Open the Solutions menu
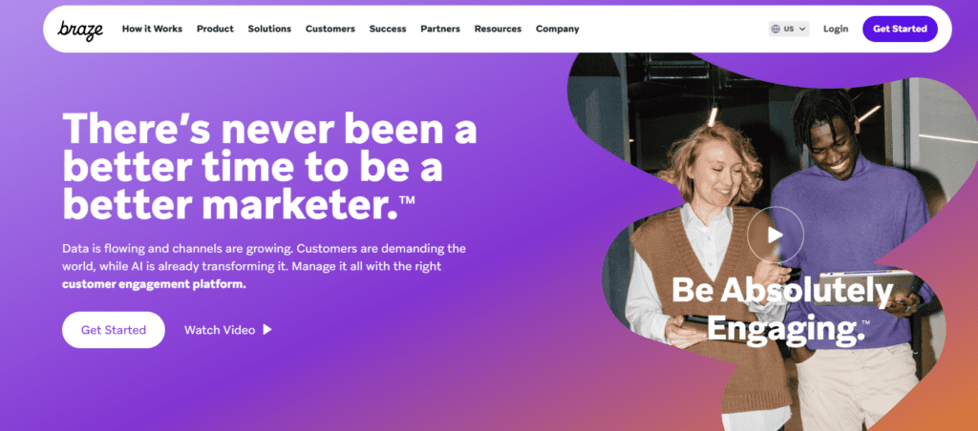This screenshot has width=978, height=431. coord(269,29)
